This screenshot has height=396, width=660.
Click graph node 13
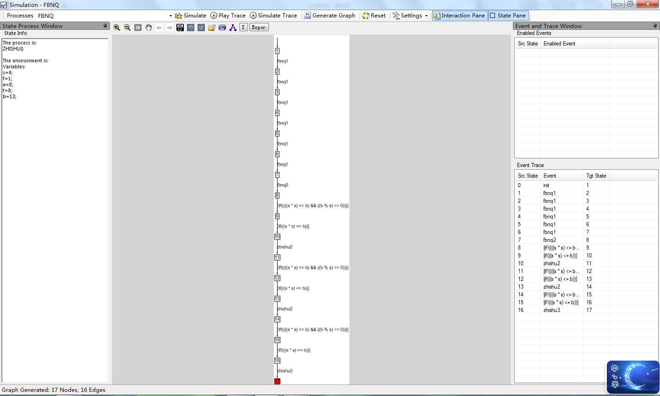(277, 299)
